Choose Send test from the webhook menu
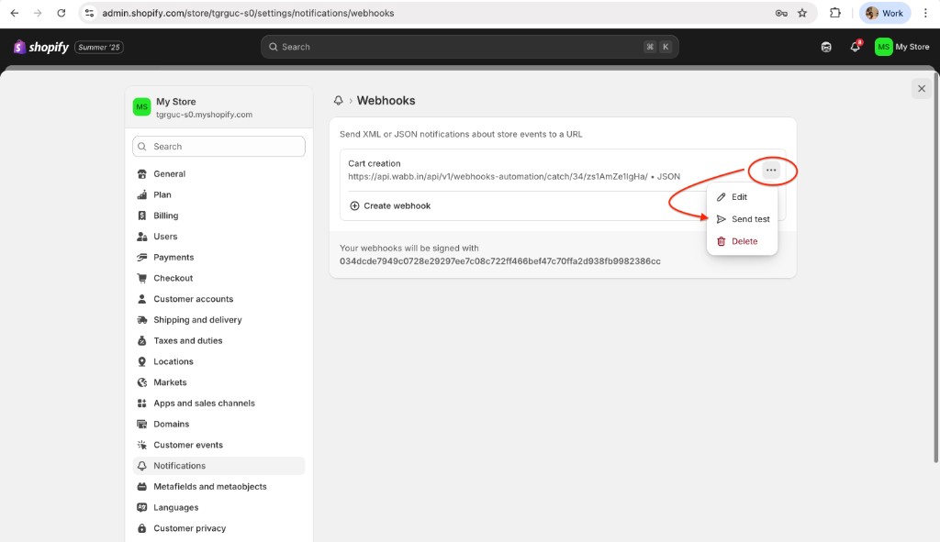 coord(742,219)
